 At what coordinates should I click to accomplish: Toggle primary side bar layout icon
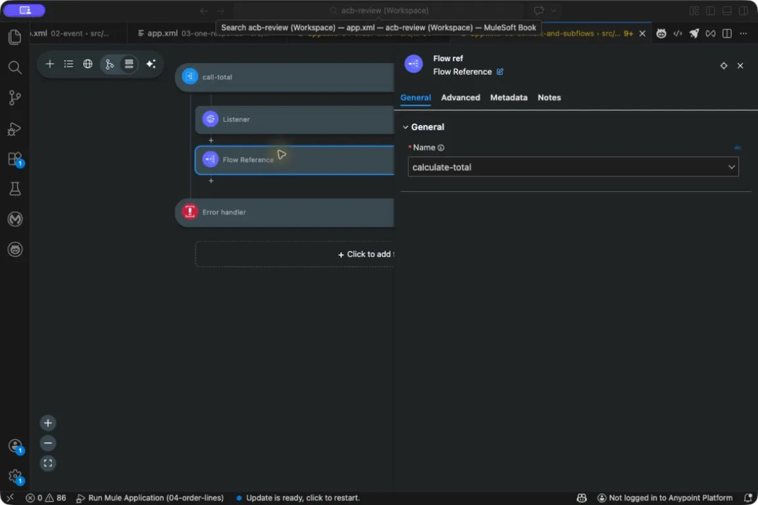coord(710,11)
